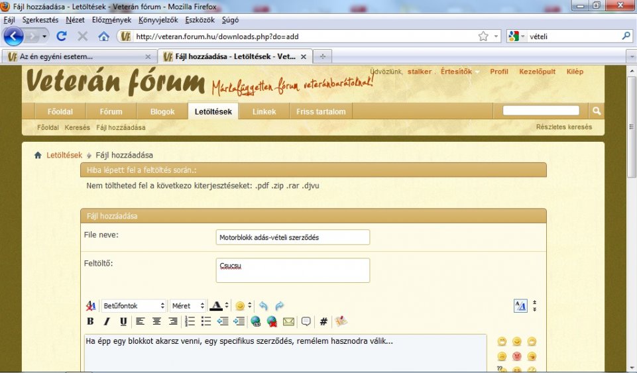637x373 pixels.
Task: Toggle bold formatting in the editor
Action: point(90,321)
